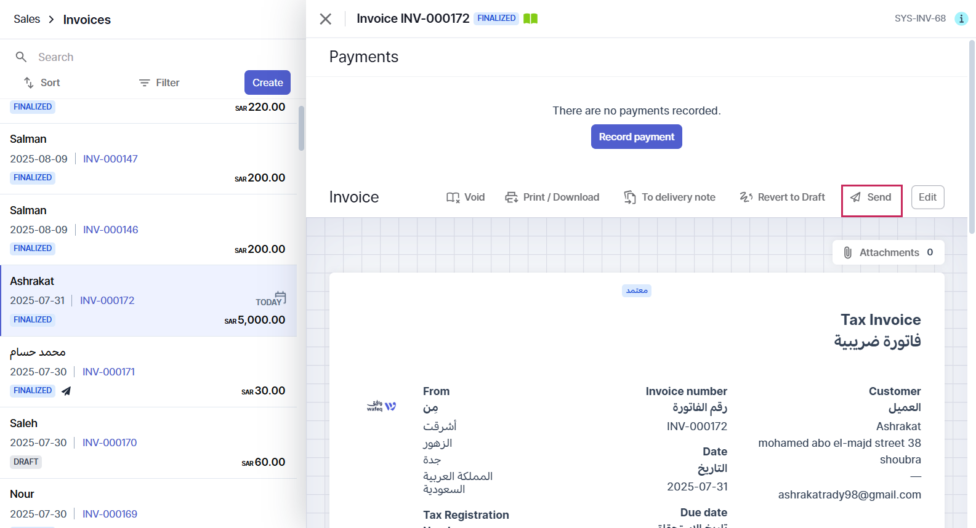This screenshot has width=976, height=528.
Task: Open the Filter options
Action: pos(159,82)
